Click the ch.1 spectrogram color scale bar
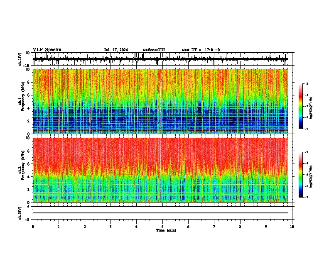The width and height of the screenshot is (329, 254). click(x=301, y=106)
